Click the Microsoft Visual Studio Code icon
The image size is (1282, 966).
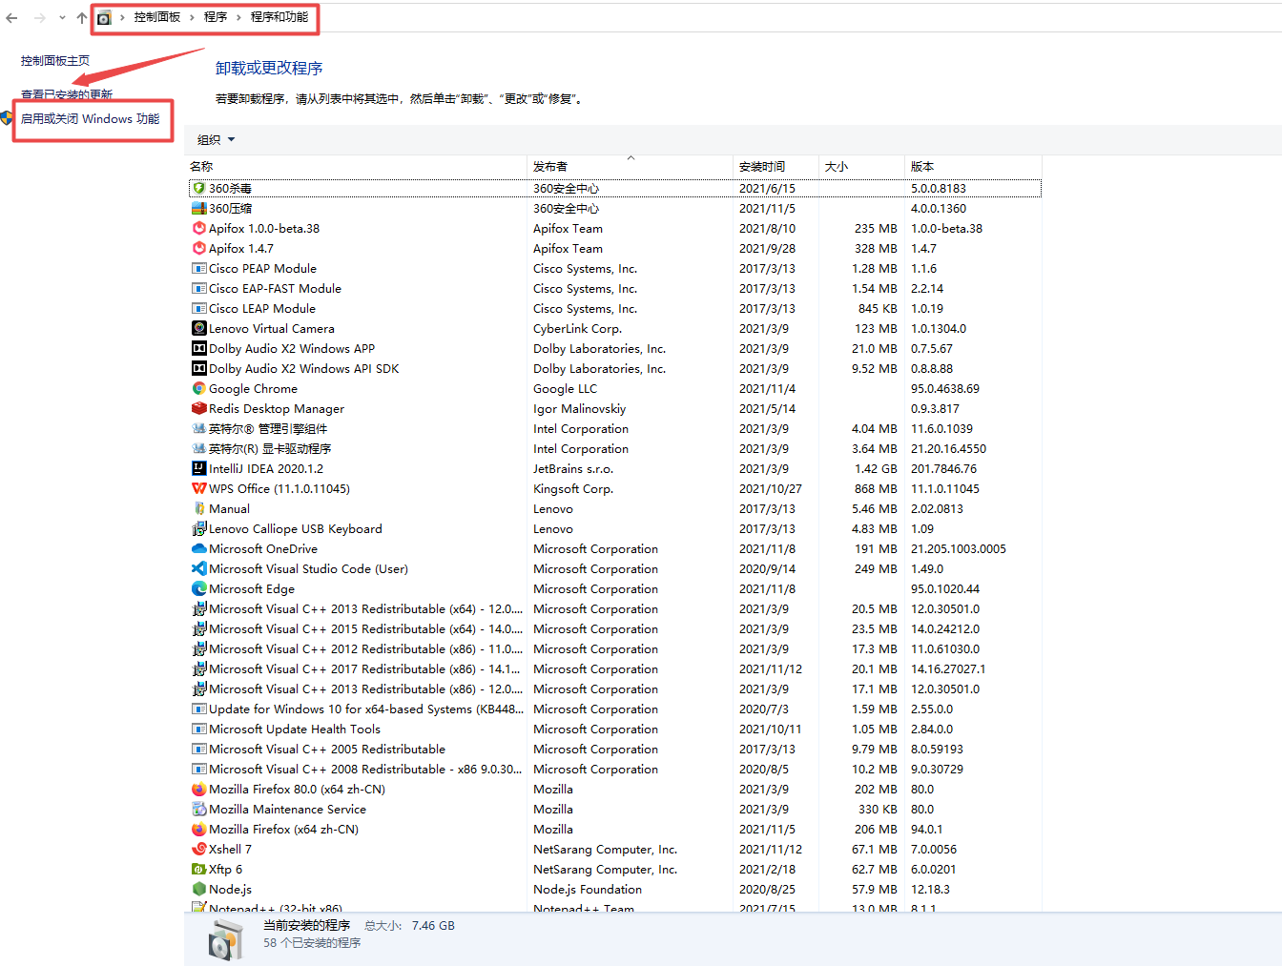pos(199,568)
